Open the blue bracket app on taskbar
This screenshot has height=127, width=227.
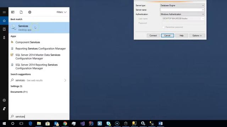pyautogui.click(x=100, y=123)
